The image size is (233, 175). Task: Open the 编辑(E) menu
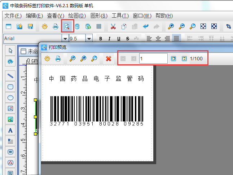(x=34, y=16)
